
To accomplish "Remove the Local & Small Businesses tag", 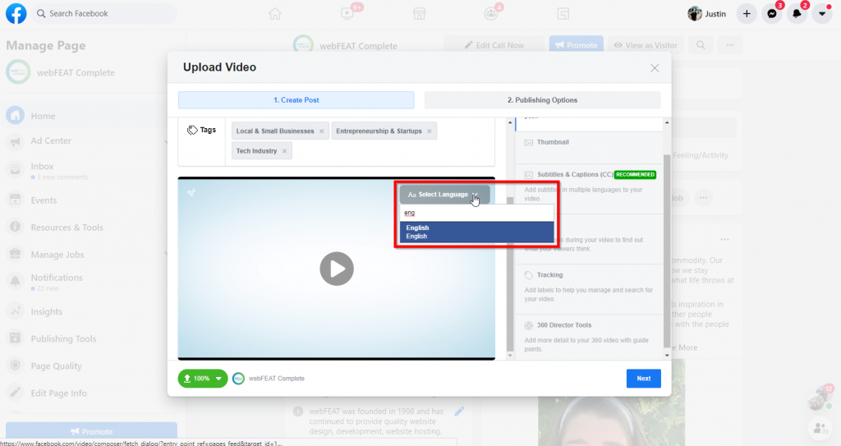I will click(x=321, y=131).
